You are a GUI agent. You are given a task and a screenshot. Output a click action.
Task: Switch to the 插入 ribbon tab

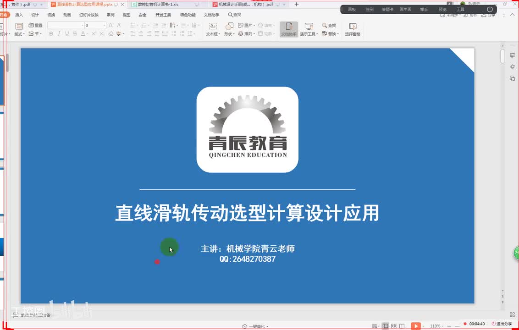[x=19, y=15]
